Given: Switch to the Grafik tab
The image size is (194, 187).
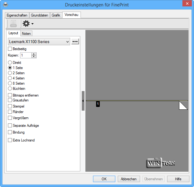Looking at the screenshot, I should [x=56, y=15].
